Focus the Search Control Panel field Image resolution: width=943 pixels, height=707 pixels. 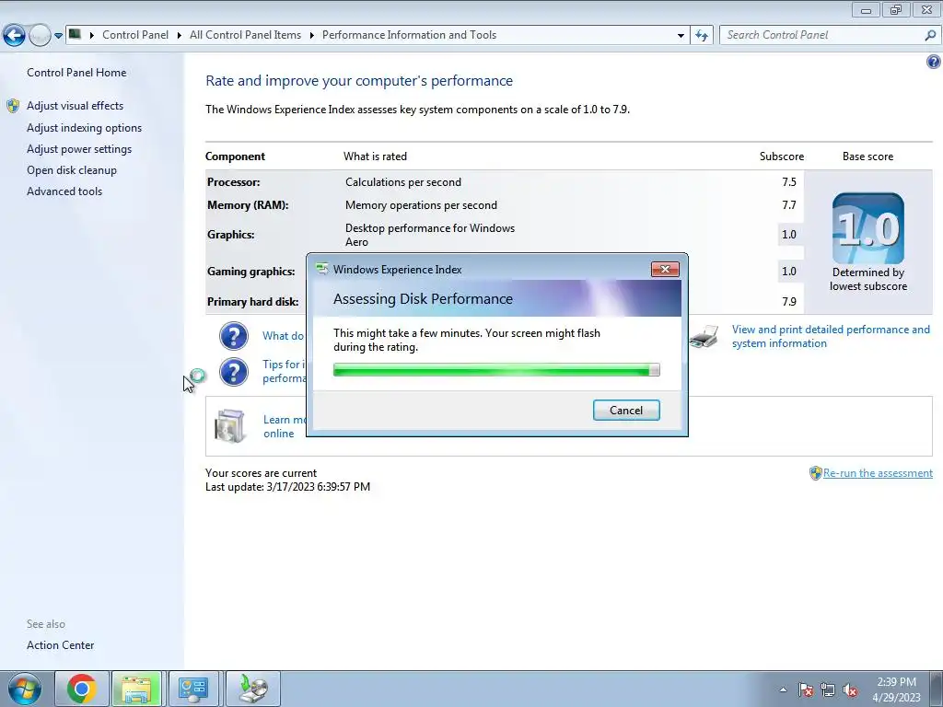click(x=821, y=35)
